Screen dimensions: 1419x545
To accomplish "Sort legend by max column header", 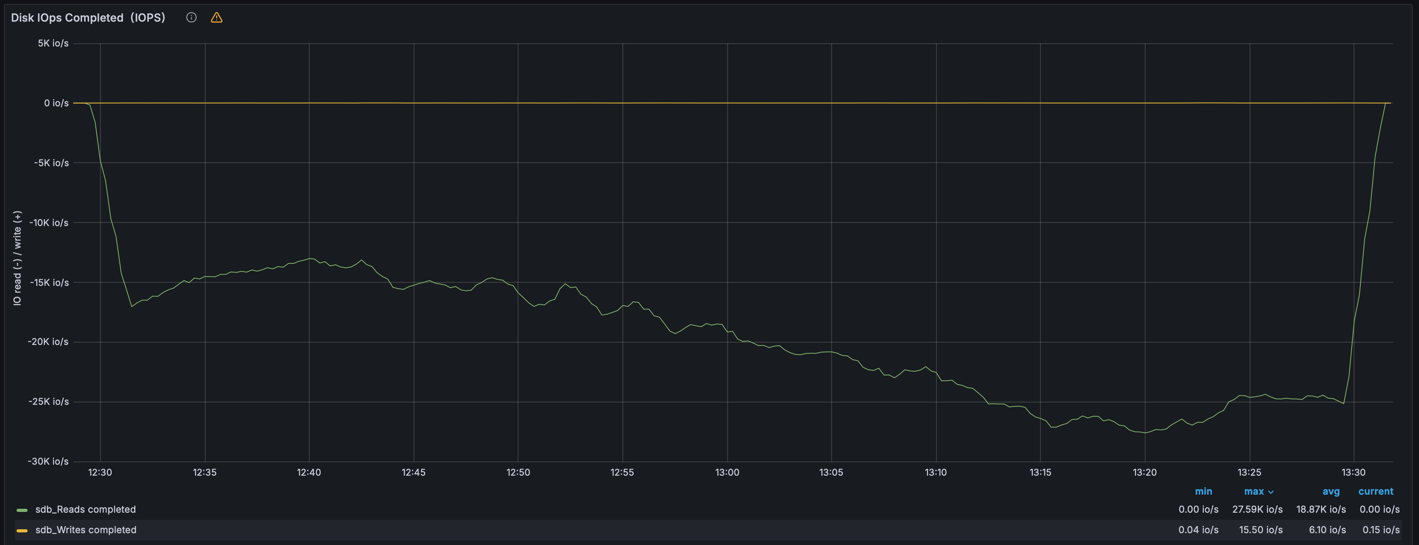I will point(1254,491).
